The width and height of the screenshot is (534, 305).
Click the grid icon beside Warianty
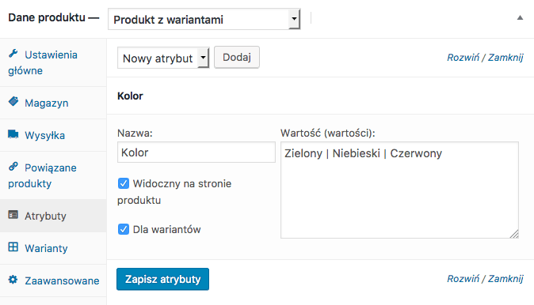[x=13, y=247]
